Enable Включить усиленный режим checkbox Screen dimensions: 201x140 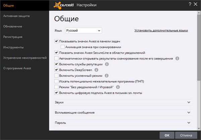[x=56, y=76]
